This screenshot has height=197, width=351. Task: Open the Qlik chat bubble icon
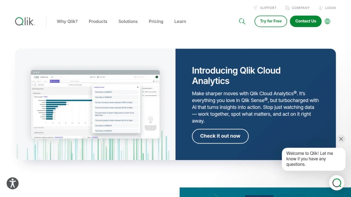point(337,183)
